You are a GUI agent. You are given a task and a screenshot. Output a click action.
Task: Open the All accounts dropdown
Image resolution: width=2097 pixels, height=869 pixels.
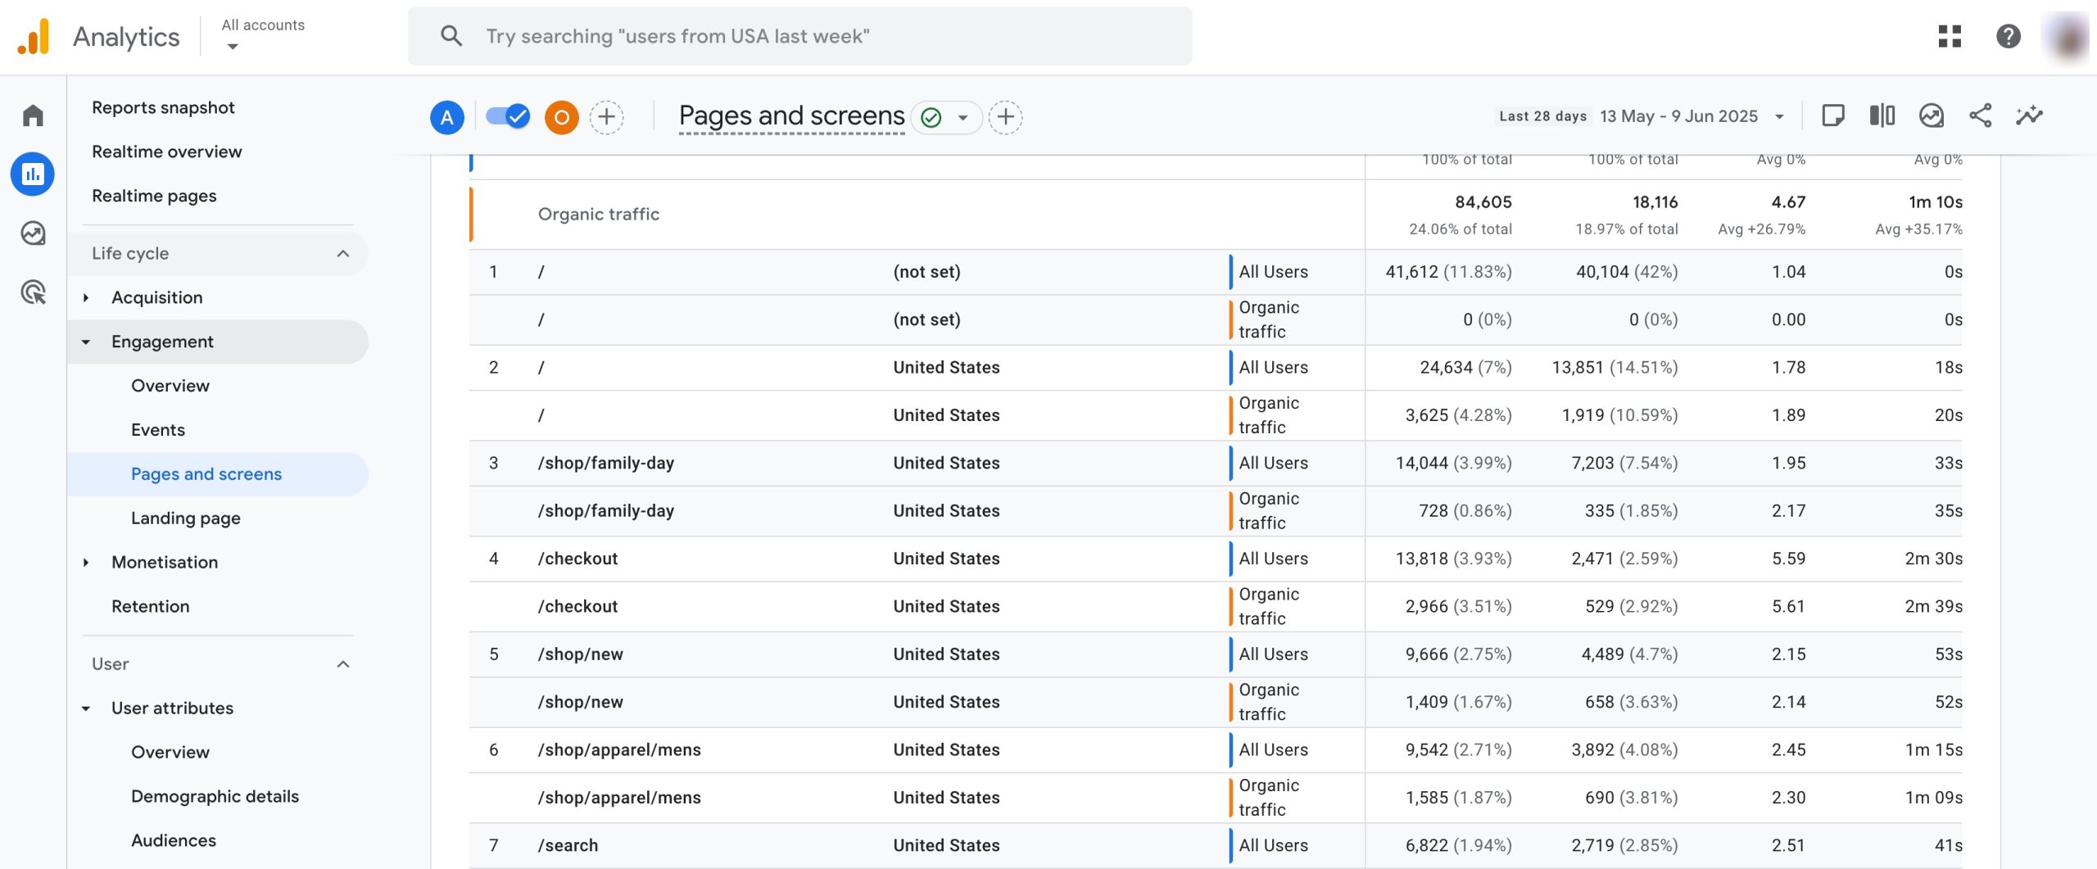(x=263, y=35)
